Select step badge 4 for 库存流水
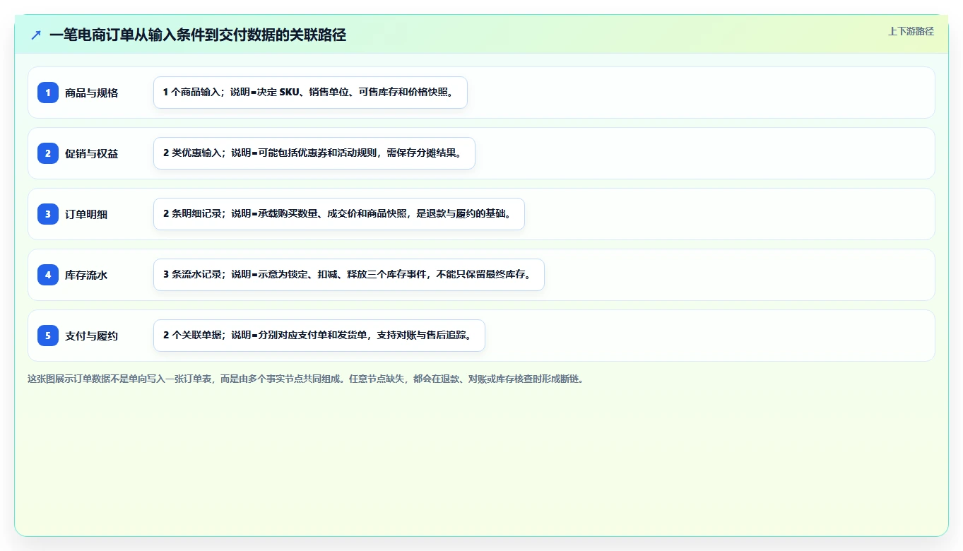 [48, 275]
